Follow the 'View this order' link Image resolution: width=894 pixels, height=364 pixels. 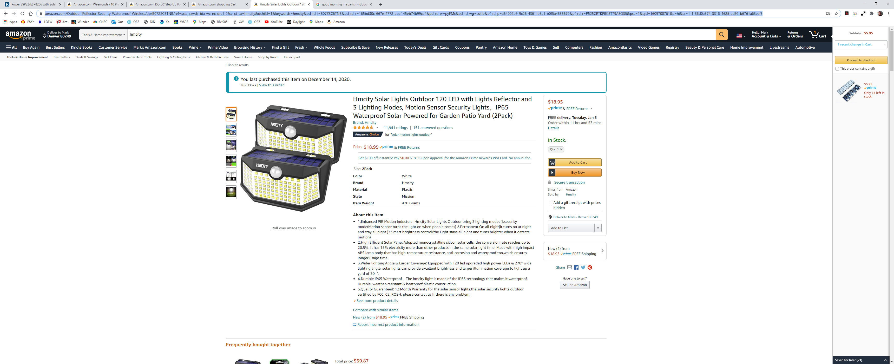click(271, 85)
